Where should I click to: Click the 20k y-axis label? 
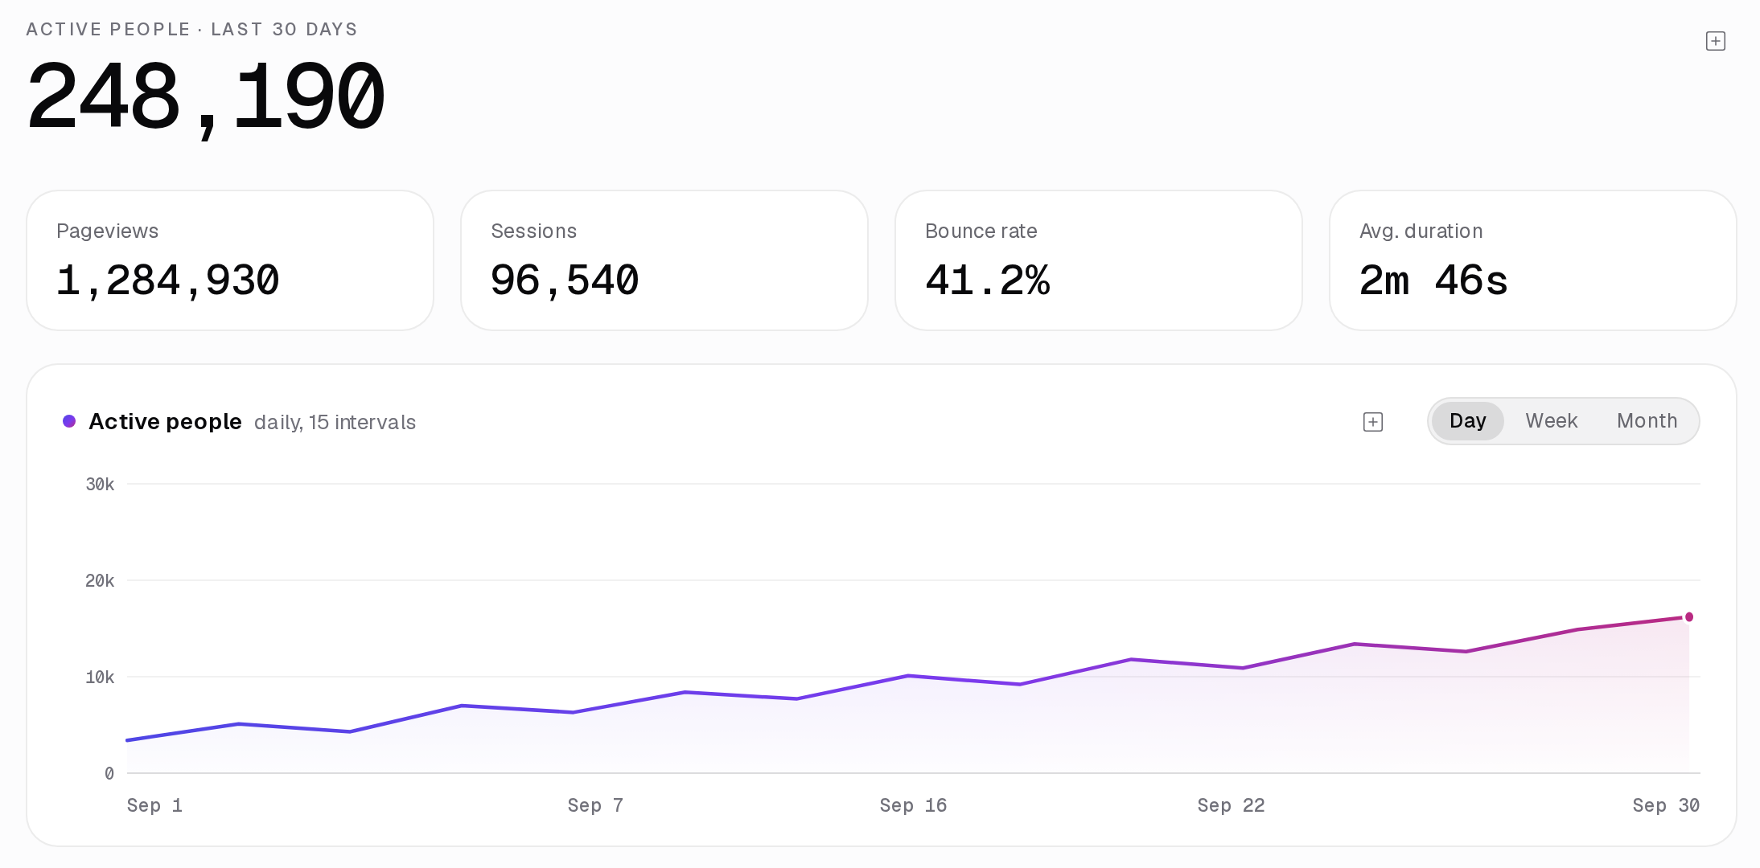click(x=100, y=580)
